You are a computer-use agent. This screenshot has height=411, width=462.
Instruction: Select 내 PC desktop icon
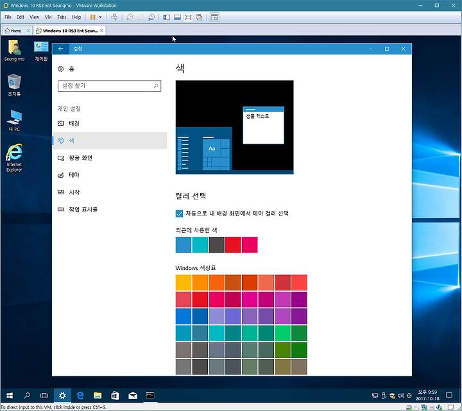(x=14, y=121)
